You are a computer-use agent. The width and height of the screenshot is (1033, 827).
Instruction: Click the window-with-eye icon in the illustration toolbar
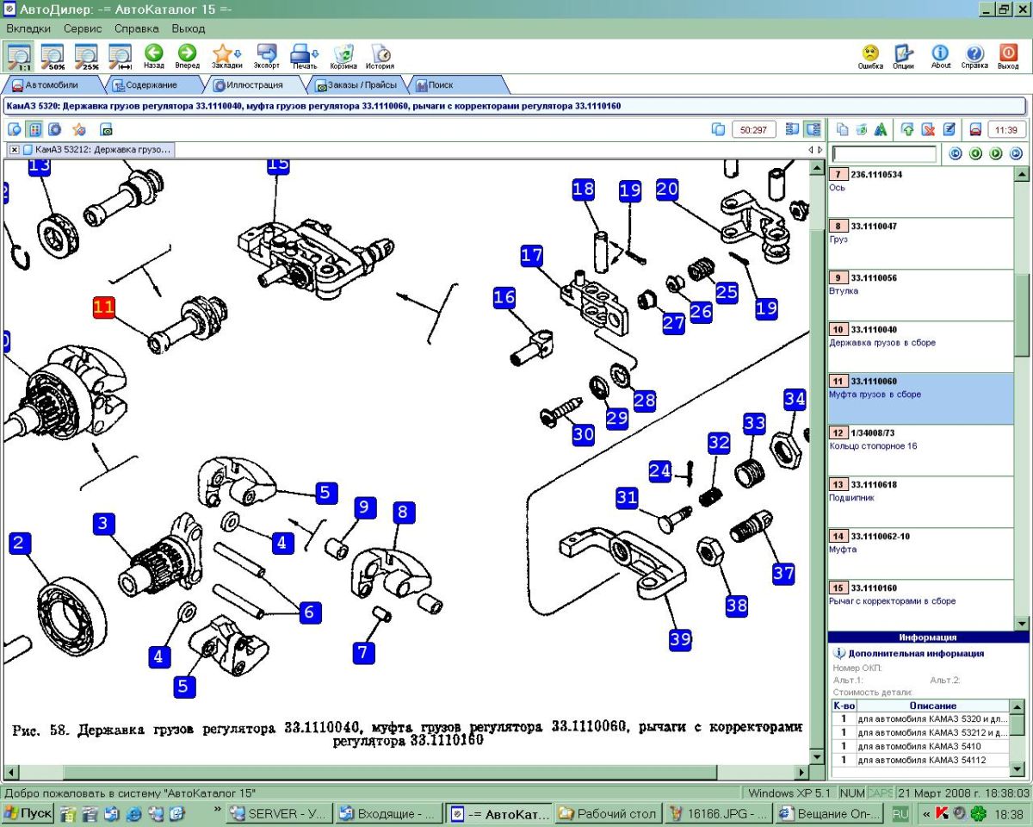tap(107, 129)
